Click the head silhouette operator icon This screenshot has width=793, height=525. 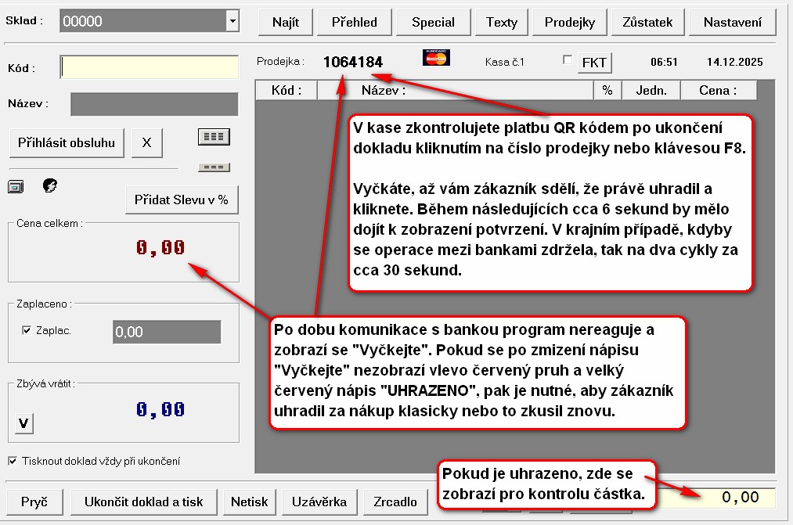(49, 185)
